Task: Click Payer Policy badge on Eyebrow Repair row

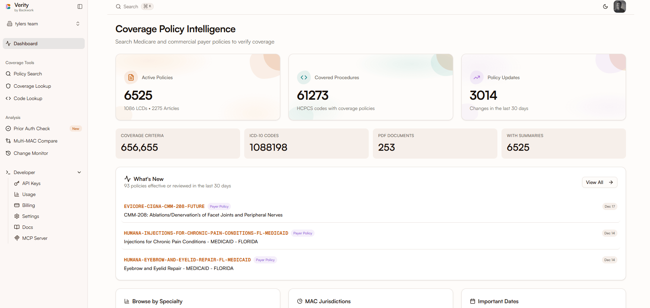Action: coord(265,260)
